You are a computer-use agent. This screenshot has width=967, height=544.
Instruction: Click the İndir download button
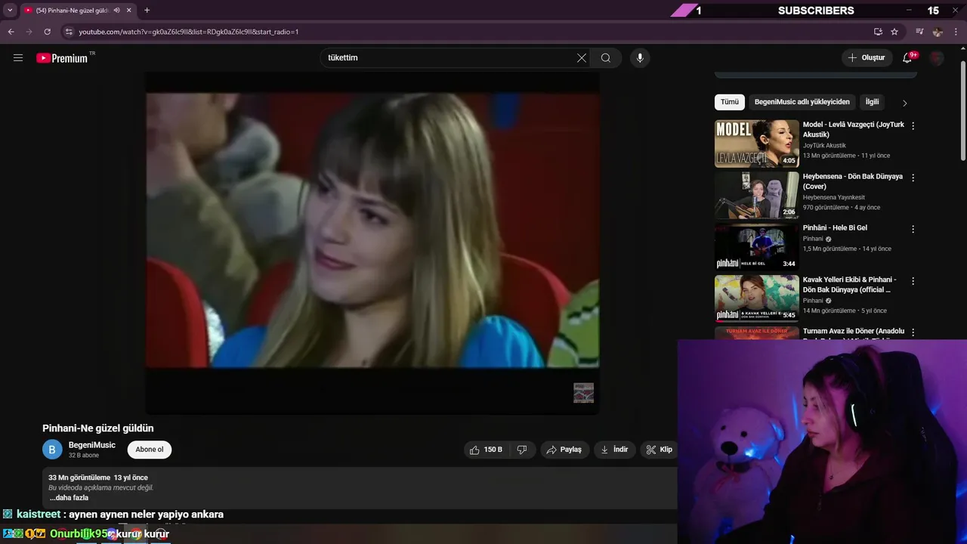pos(615,450)
